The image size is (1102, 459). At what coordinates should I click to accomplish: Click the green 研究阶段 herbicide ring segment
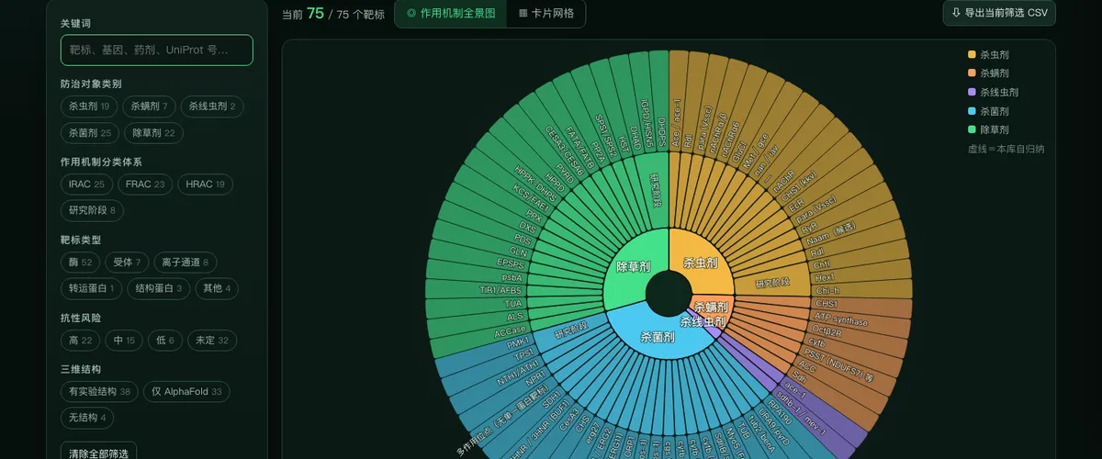[x=655, y=190]
